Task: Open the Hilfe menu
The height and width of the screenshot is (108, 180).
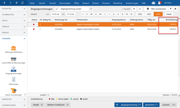Action: coord(144,3)
